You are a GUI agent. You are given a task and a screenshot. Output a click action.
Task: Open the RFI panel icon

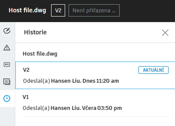[x=7, y=64]
